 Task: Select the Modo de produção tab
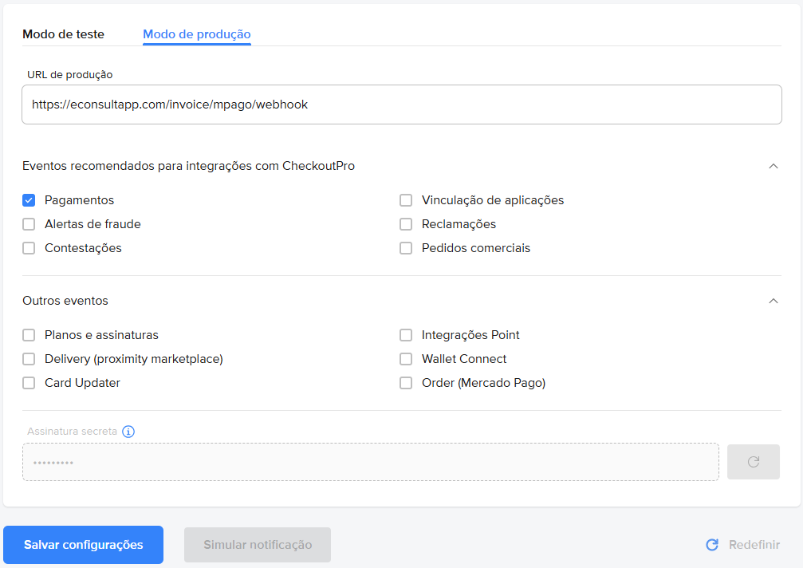coord(196,34)
